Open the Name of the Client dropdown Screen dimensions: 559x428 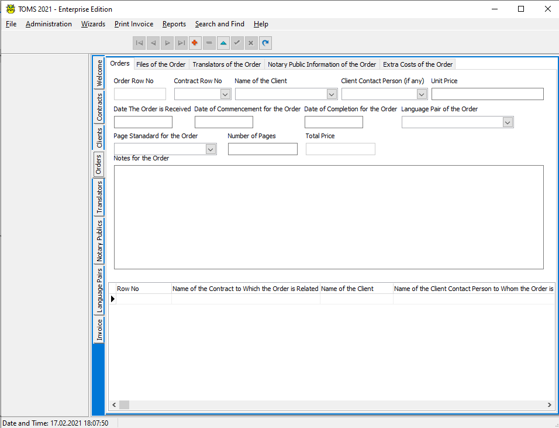pos(332,94)
